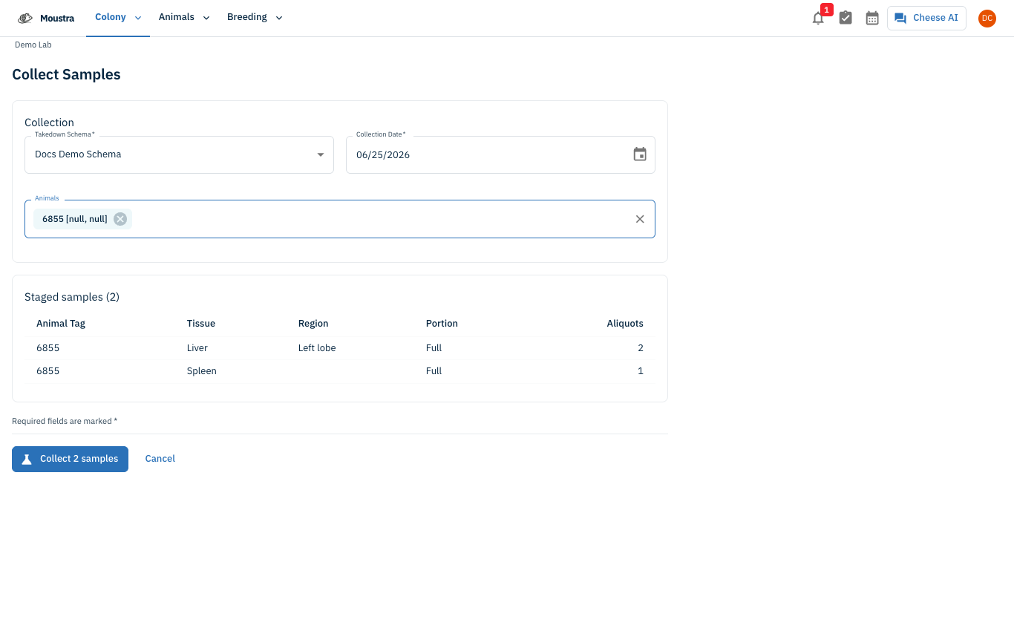Open the Collection Date calendar picker icon
Viewport: 1014px width, 634px height.
640,154
